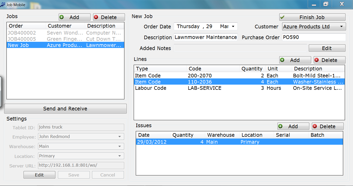Open the Customer dropdown Azure Products Ltd
This screenshot has height=186, width=353.
coord(314,27)
